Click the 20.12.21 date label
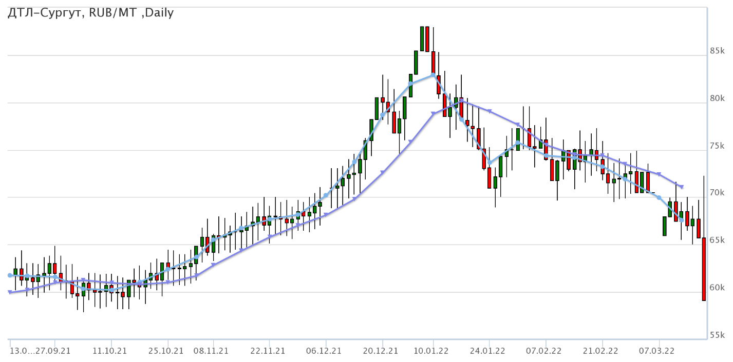This screenshot has width=733, height=362. (382, 351)
